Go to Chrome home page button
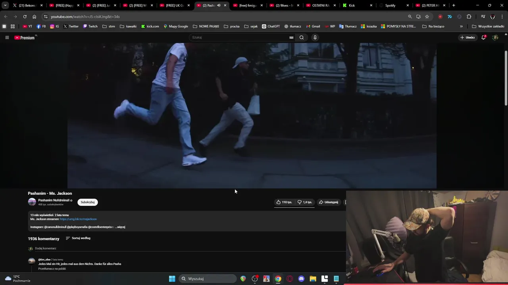 pos(34,17)
